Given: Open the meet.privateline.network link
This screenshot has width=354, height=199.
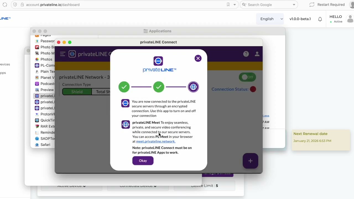Looking at the screenshot, I should 156,141.
